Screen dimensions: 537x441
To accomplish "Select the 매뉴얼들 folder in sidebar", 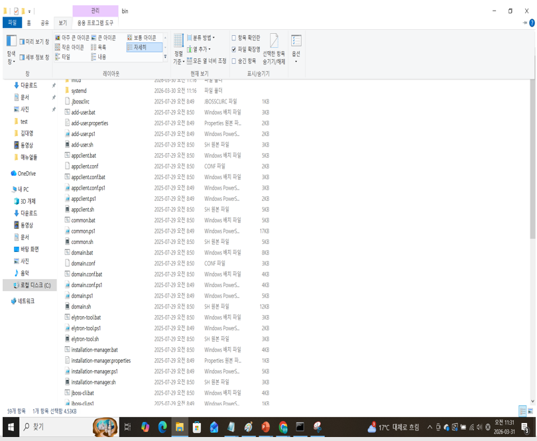I will [29, 157].
